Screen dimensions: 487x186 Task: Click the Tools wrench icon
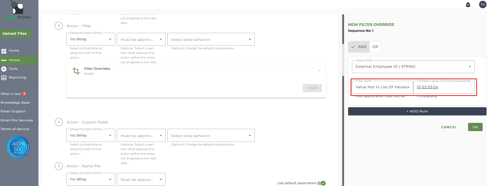coord(4,69)
